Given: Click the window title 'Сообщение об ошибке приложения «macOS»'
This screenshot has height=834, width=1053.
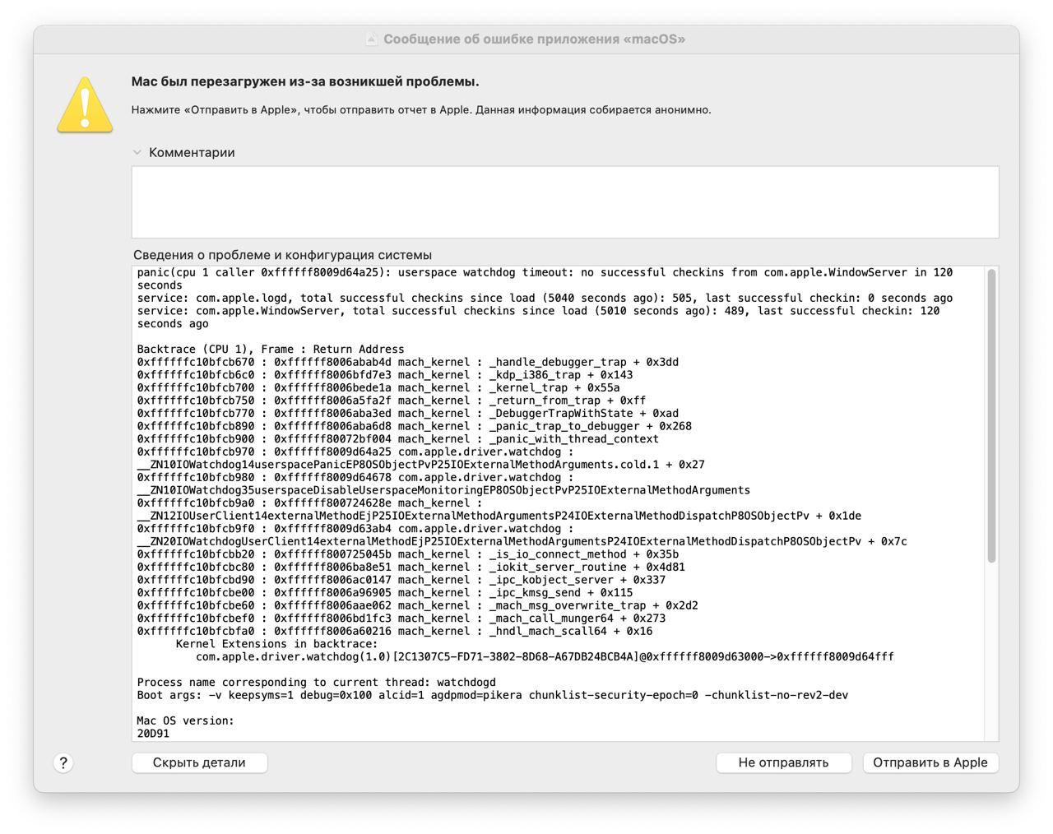Looking at the screenshot, I should [535, 39].
